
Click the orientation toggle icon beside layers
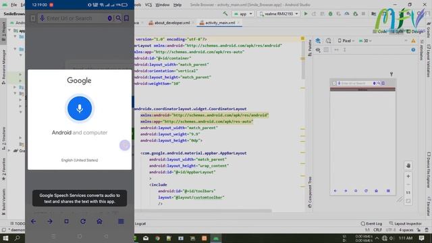point(329,40)
